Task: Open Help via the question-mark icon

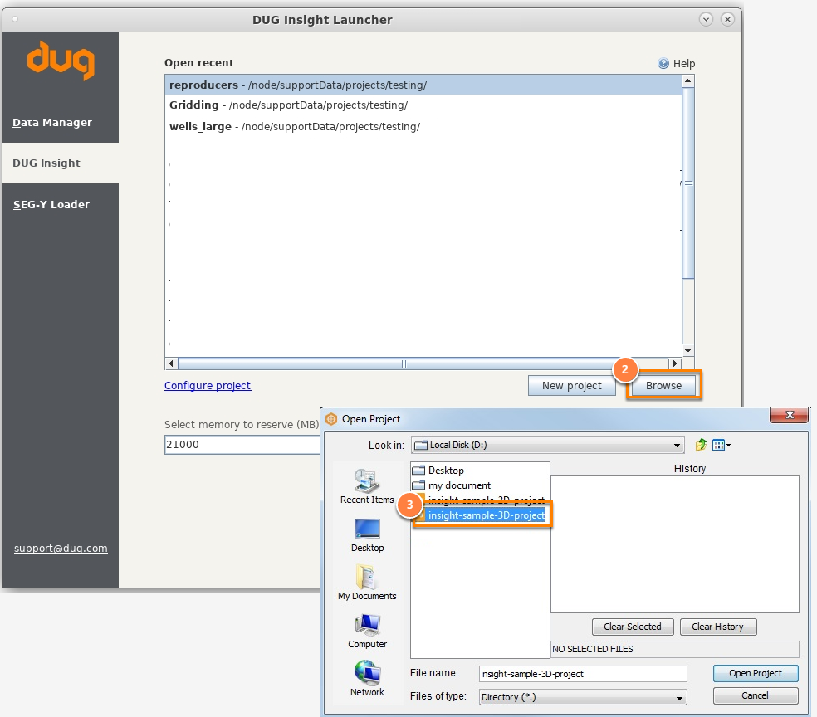Action: point(663,64)
